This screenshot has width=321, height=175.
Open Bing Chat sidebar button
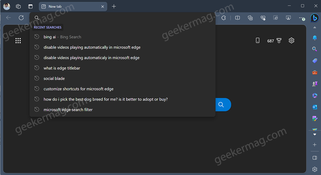315,18
